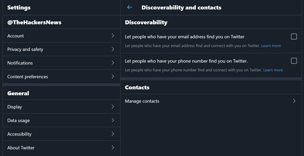Click the @TheHackersNews heading
The image size is (304, 156).
(x=34, y=23)
